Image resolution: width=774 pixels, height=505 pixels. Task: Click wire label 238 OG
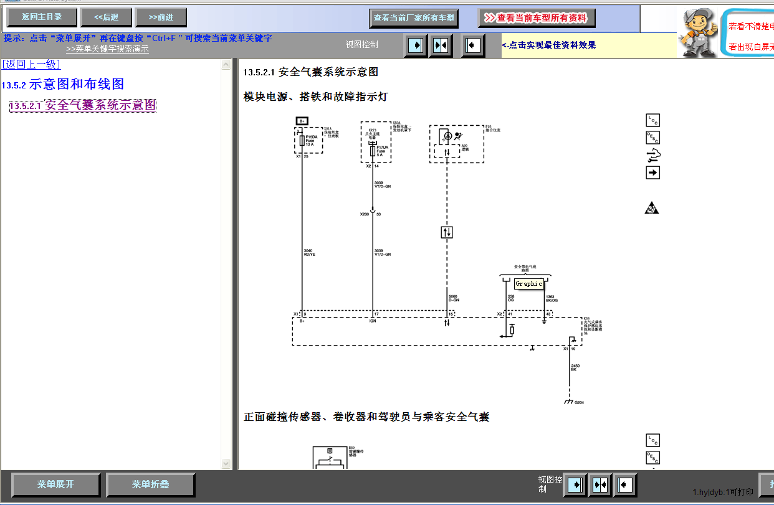510,298
